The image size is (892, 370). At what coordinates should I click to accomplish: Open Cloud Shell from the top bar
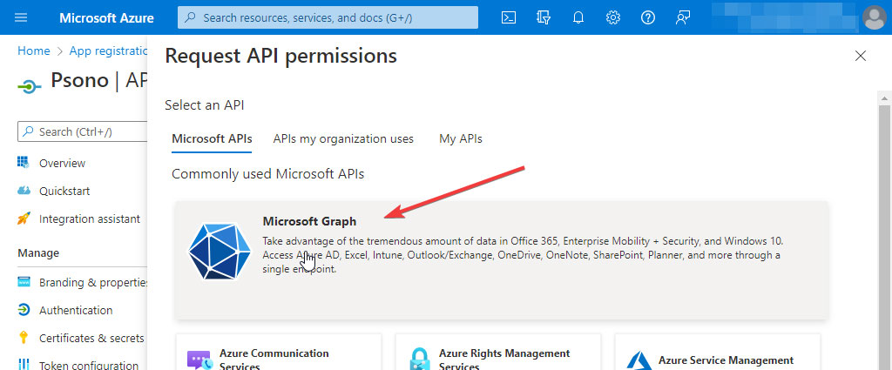(509, 17)
